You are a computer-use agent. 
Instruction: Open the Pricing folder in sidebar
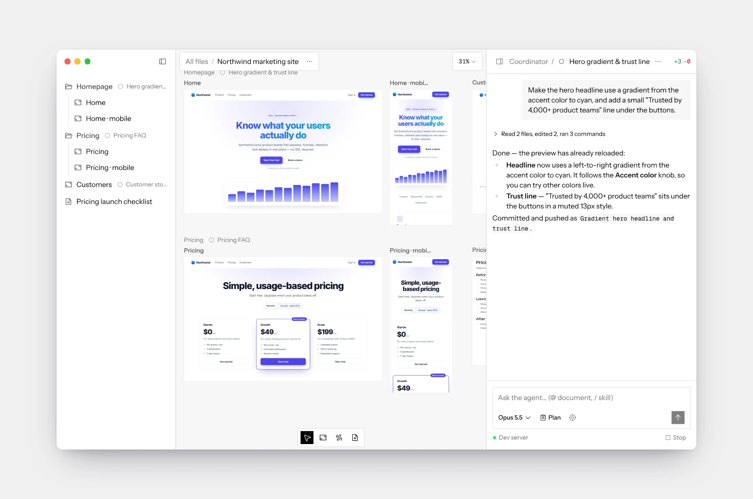point(83,136)
